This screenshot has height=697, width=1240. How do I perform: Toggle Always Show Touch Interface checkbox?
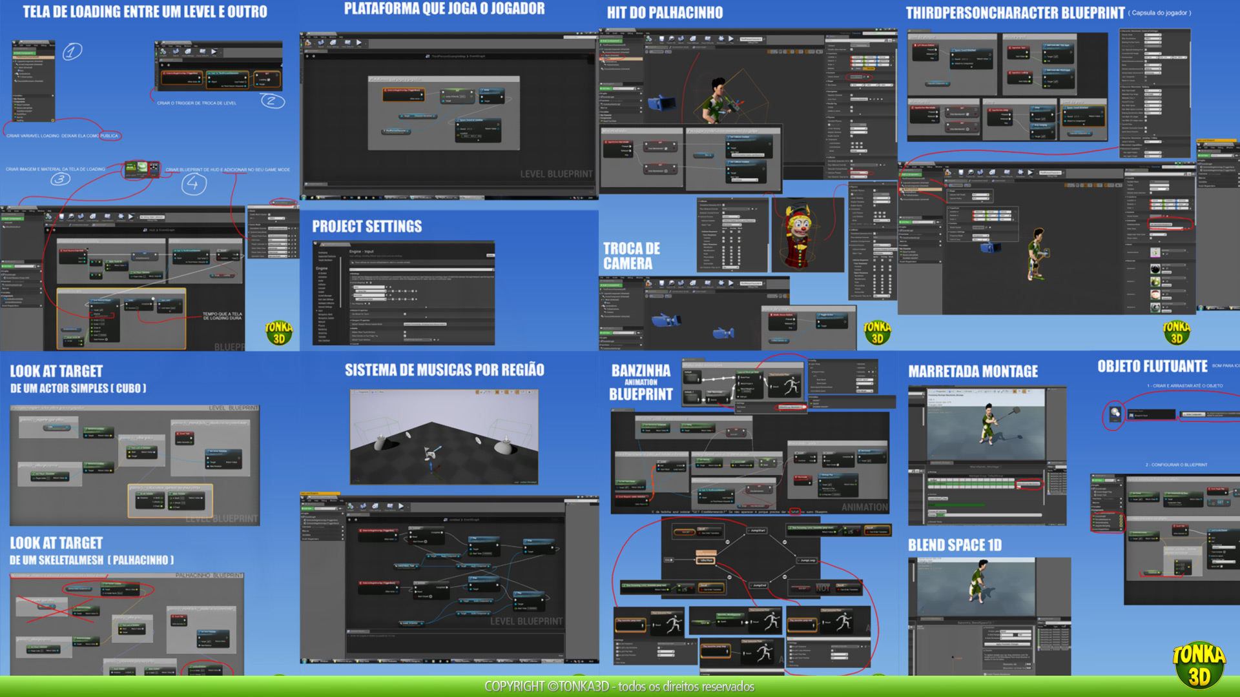(405, 332)
